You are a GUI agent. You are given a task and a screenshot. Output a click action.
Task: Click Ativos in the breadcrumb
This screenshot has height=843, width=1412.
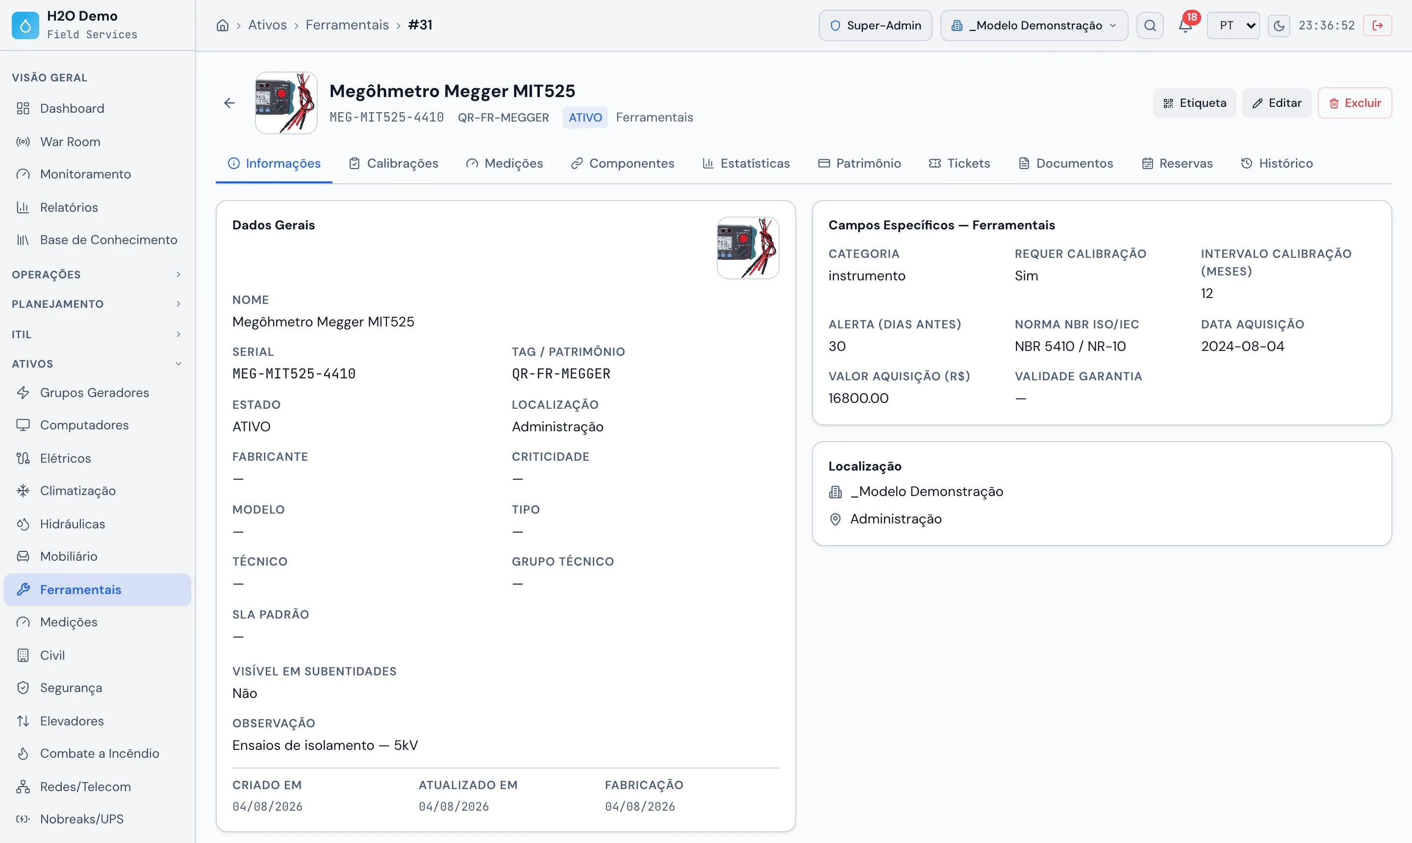267,25
